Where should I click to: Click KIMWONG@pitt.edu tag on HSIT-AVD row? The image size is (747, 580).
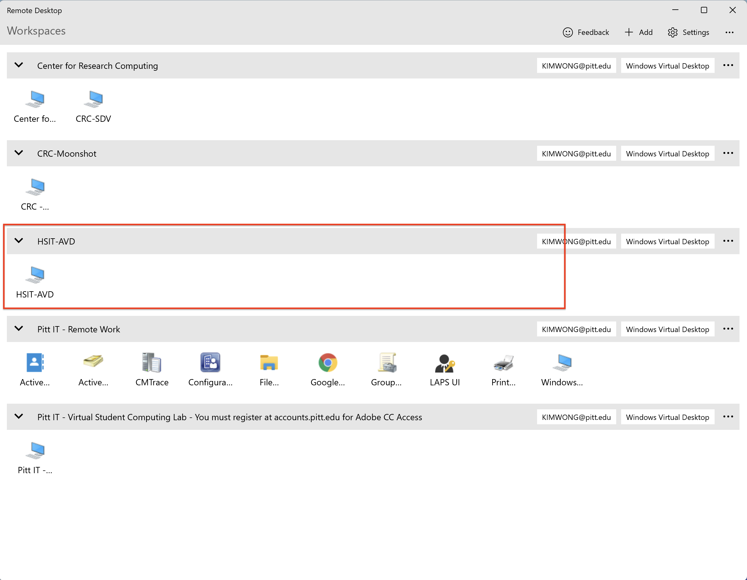576,241
